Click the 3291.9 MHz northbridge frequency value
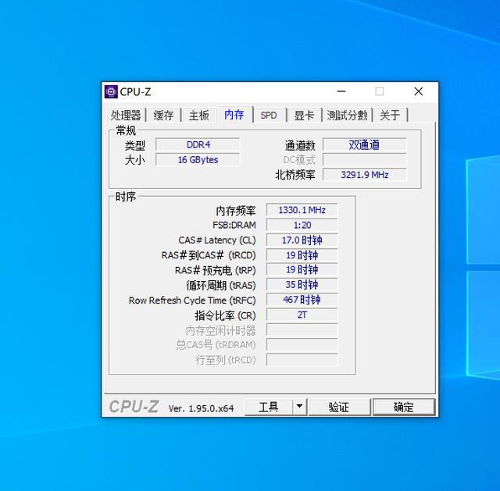The image size is (500, 491). coord(365,175)
